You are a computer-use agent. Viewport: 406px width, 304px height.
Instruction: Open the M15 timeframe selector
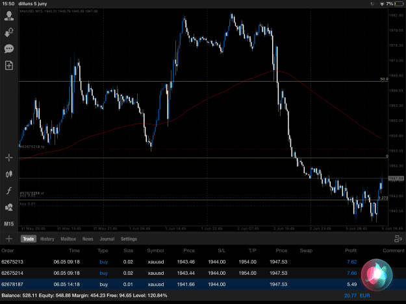[9, 224]
